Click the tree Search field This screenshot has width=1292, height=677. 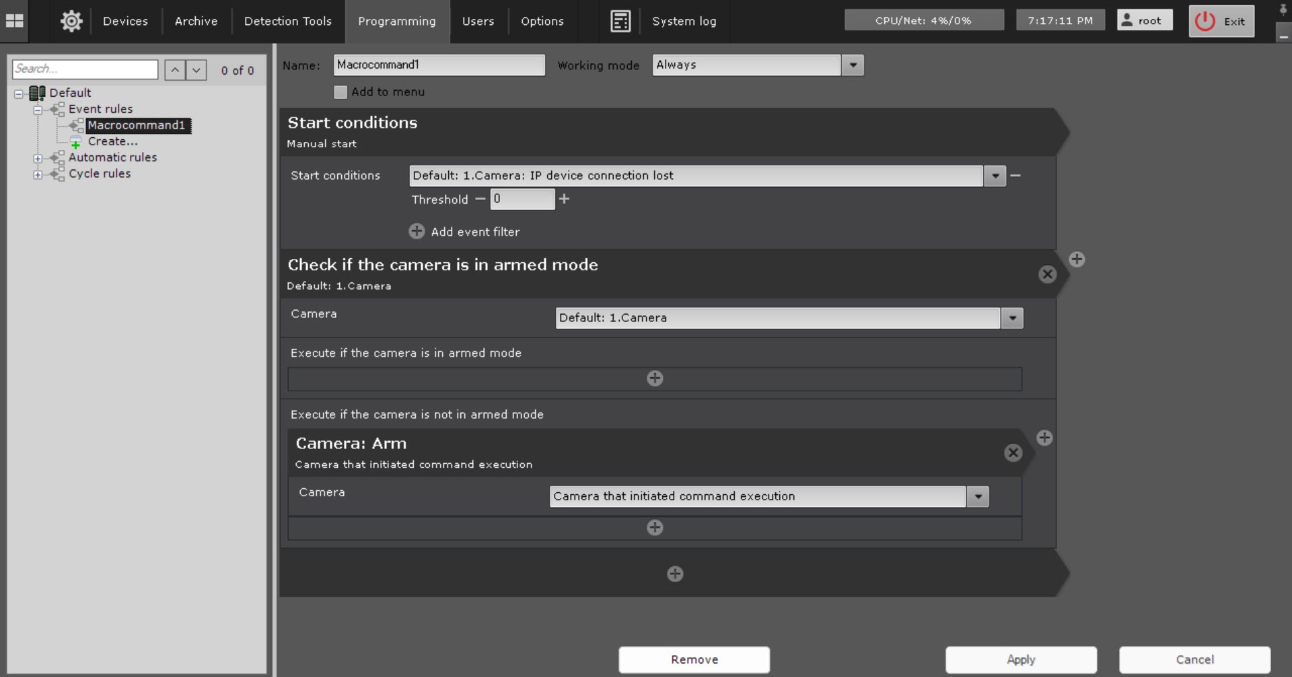[x=85, y=69]
